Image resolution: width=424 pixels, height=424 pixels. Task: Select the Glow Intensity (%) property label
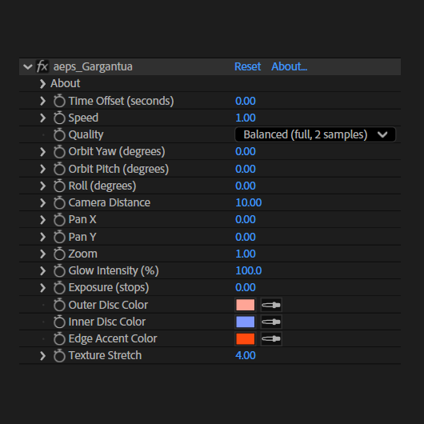114,271
